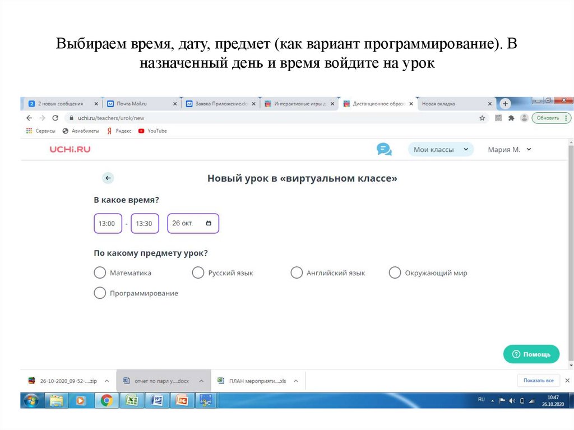Click Показать все downloads button
Image resolution: width=574 pixels, height=430 pixels.
[539, 380]
